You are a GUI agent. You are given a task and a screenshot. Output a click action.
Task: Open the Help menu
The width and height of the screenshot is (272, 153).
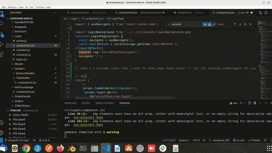(x=48, y=7)
